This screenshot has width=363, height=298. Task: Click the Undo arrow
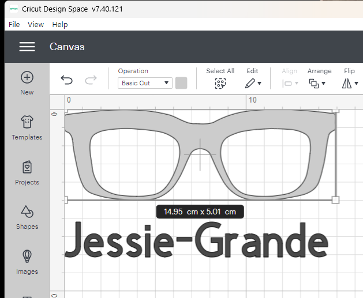pos(67,81)
